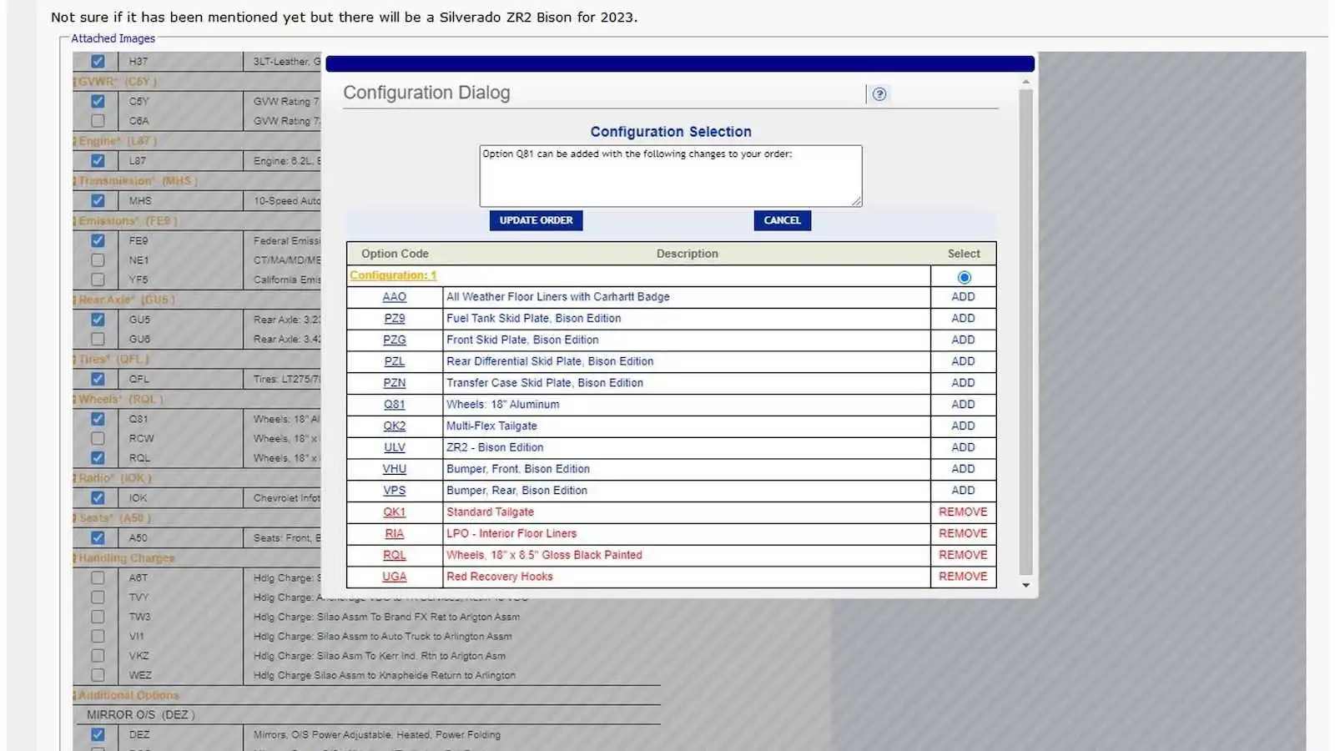Image resolution: width=1335 pixels, height=751 pixels.
Task: Click 'Multi-Flex Tailgate' description text
Action: 491,426
